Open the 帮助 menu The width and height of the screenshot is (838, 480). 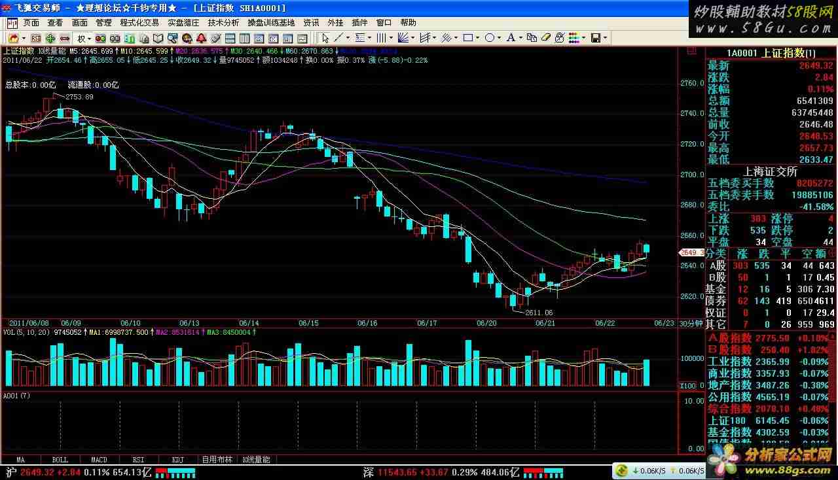tap(408, 22)
